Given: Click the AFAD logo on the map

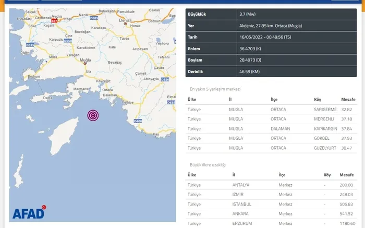Looking at the screenshot, I should (x=29, y=212).
